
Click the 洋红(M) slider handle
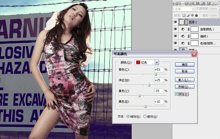149,85
